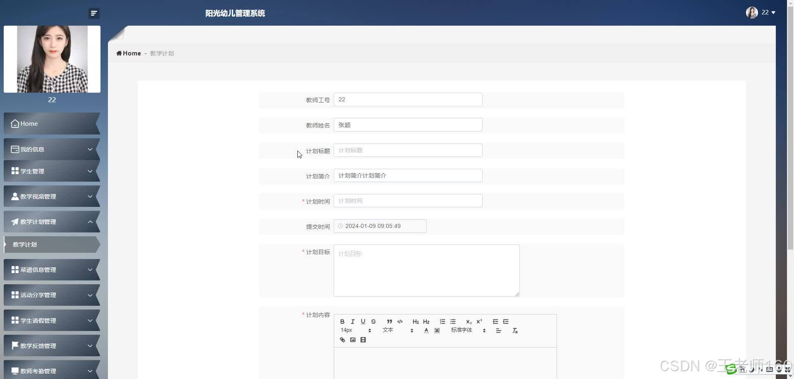Toggle strikethrough formatting in editor

(x=373, y=321)
